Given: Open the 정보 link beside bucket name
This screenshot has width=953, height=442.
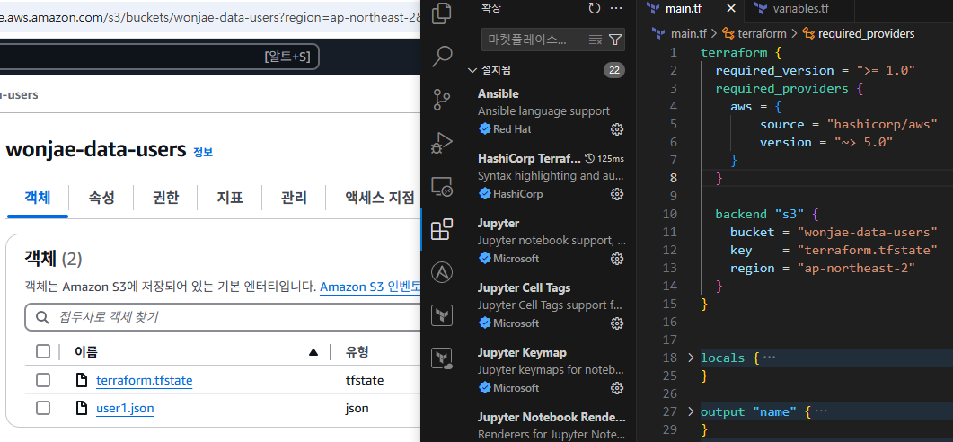Looking at the screenshot, I should pos(203,152).
